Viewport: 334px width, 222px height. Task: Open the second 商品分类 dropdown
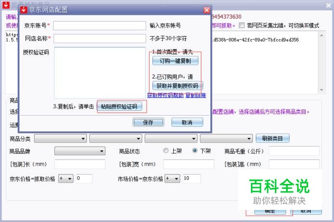[116, 139]
